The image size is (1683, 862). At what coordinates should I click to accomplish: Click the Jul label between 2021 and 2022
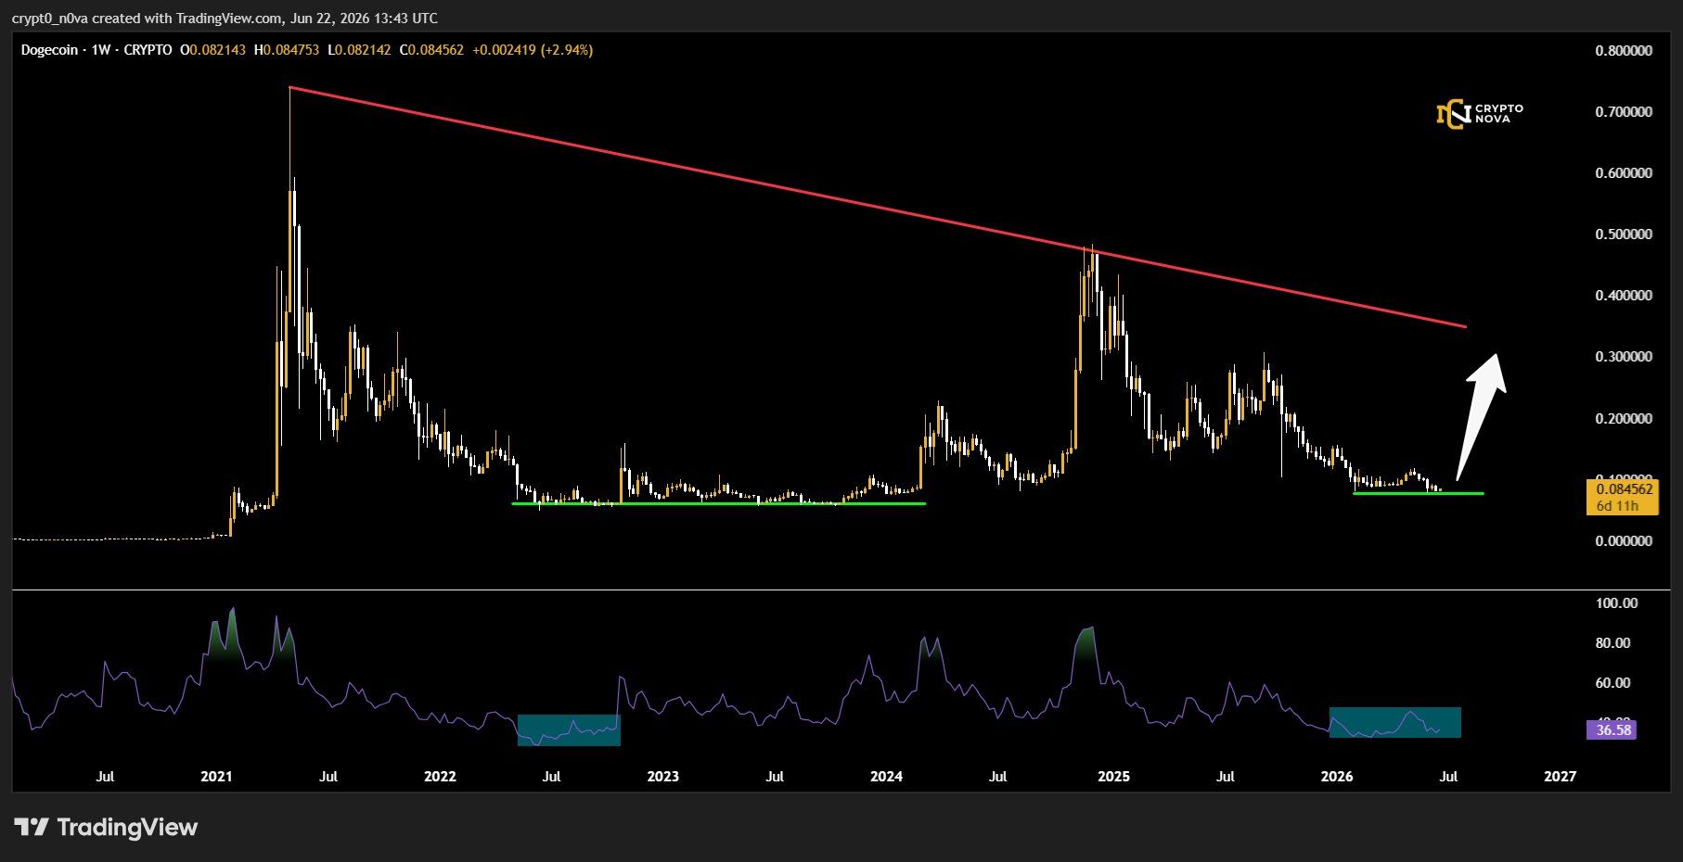click(x=328, y=777)
